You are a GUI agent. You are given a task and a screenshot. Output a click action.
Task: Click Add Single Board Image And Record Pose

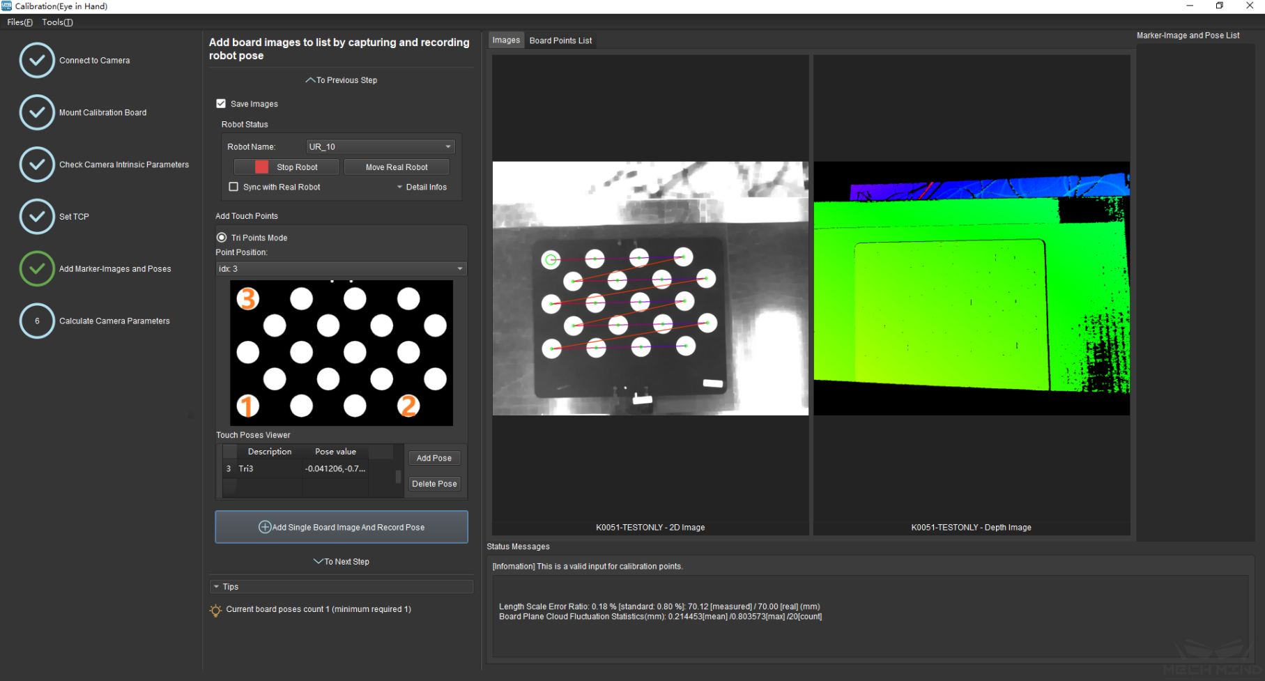click(342, 527)
